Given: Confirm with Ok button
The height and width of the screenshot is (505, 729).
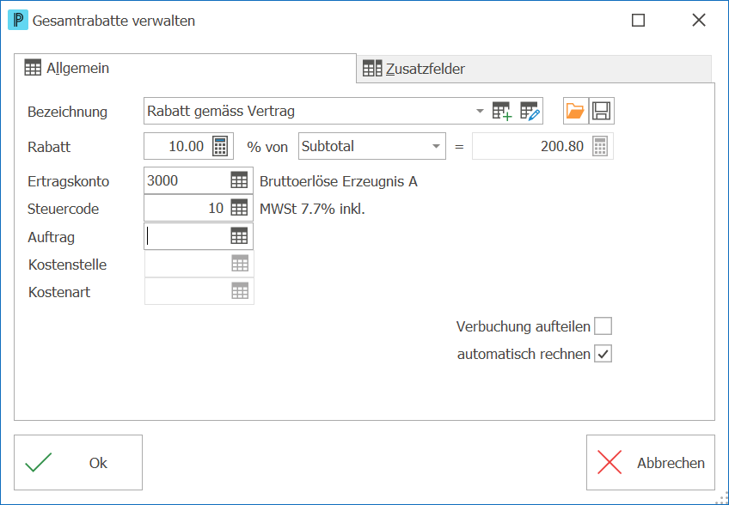Looking at the screenshot, I should point(78,462).
